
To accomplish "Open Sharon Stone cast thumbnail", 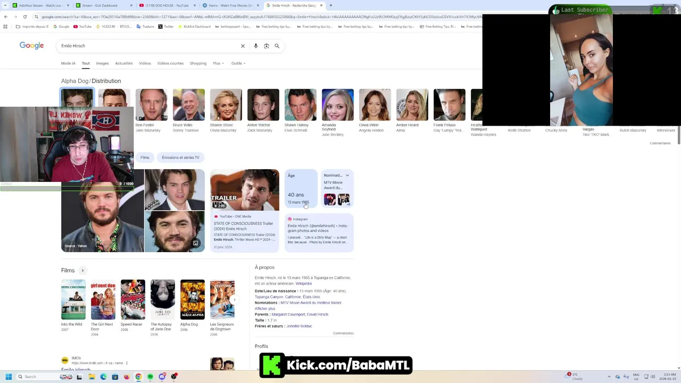I will coord(226,105).
